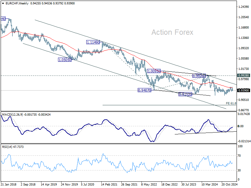Select the 0.99280 label on chart
Image resolution: width=251 pixels, height=188 pixels.
[x=199, y=76]
